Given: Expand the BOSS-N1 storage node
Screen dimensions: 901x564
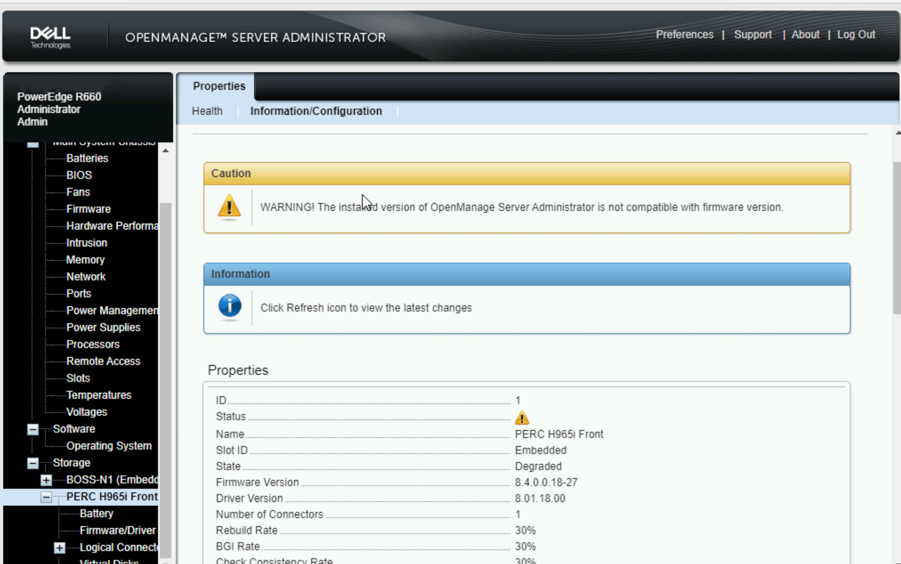Looking at the screenshot, I should [46, 480].
